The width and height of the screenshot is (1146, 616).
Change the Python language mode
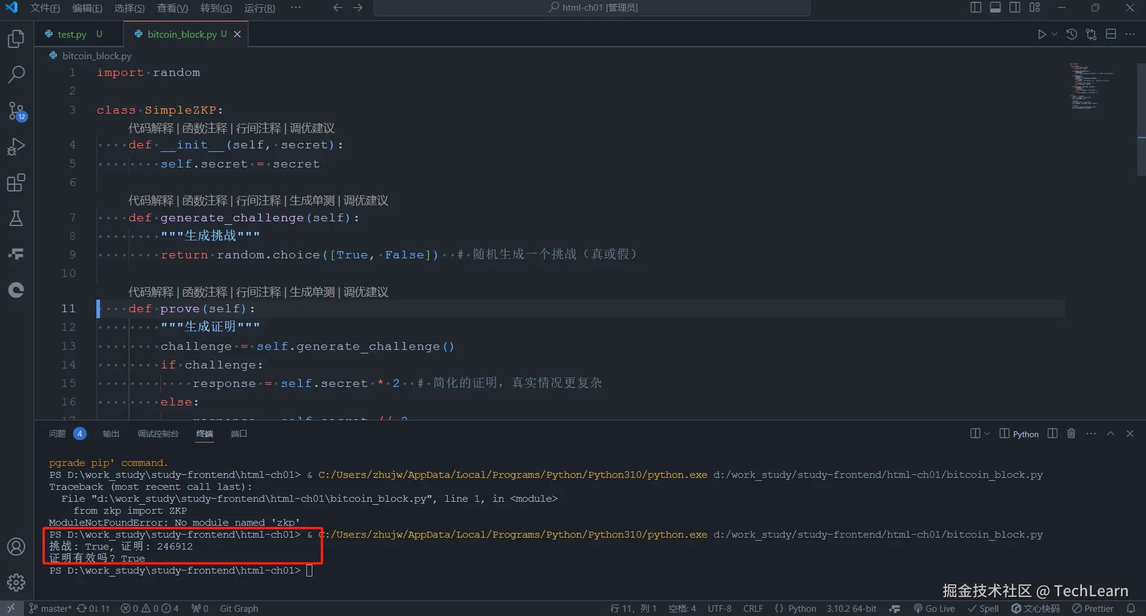802,608
